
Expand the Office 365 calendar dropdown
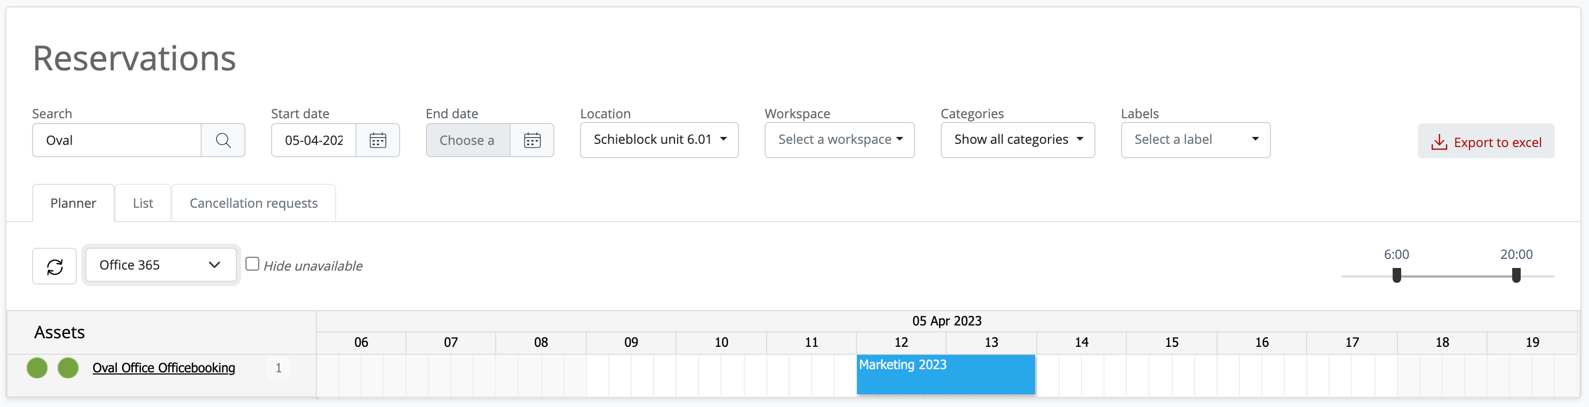[161, 265]
